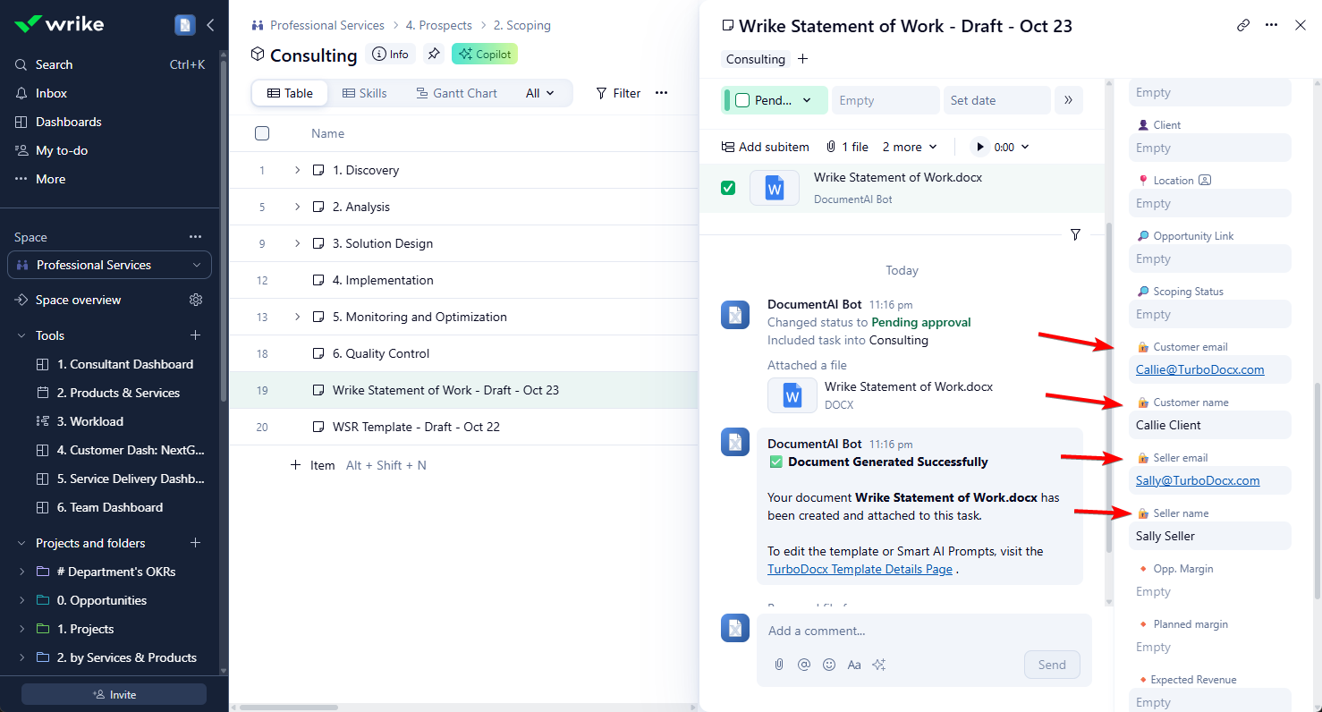This screenshot has width=1322, height=712.
Task: Open the TurboDocx Template Details Page link
Action: 860,569
